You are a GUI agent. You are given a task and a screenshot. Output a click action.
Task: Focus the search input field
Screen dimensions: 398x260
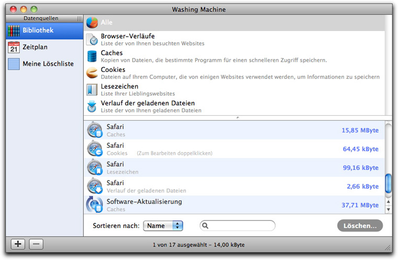click(x=238, y=226)
